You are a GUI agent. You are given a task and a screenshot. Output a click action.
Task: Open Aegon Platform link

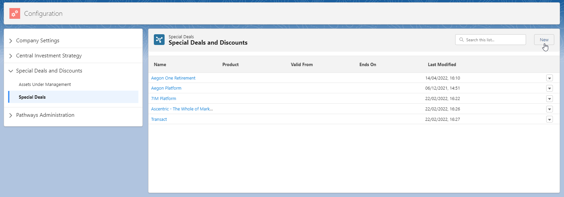click(166, 88)
